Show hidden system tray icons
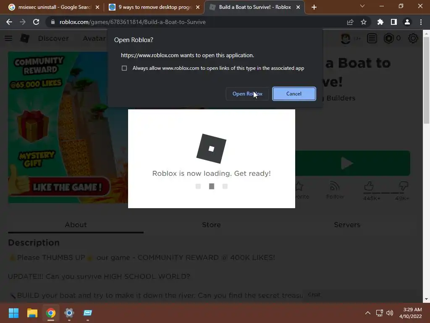 coord(368,313)
